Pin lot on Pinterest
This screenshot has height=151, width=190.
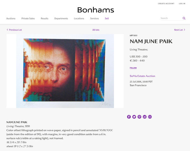[x=139, y=117]
